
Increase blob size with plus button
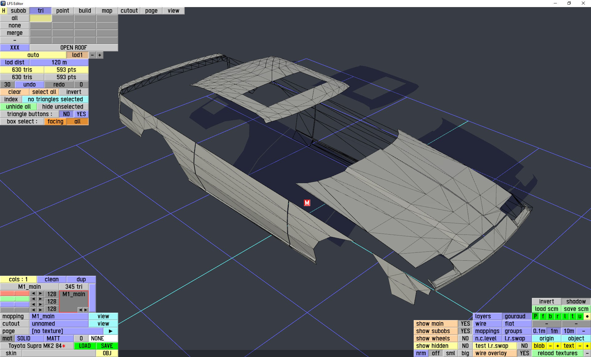tap(557, 346)
